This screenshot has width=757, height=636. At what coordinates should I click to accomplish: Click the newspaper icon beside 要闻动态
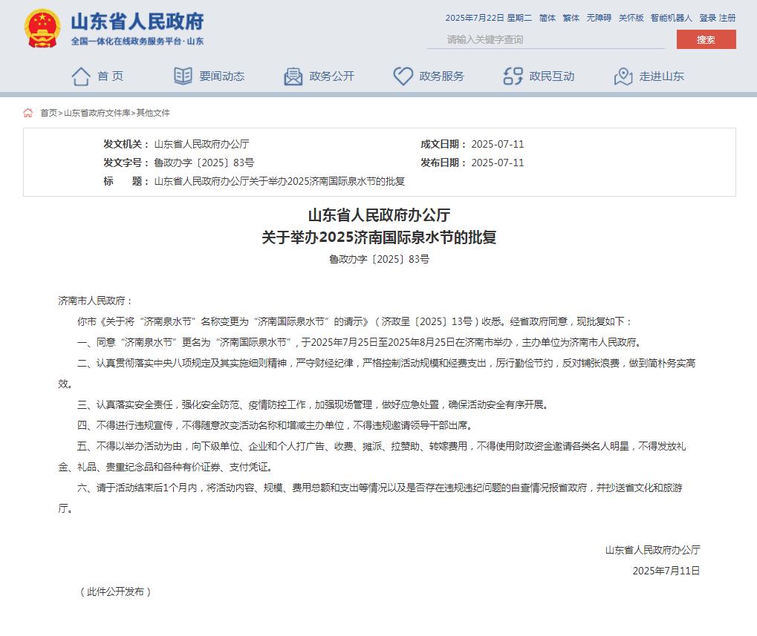pyautogui.click(x=183, y=76)
